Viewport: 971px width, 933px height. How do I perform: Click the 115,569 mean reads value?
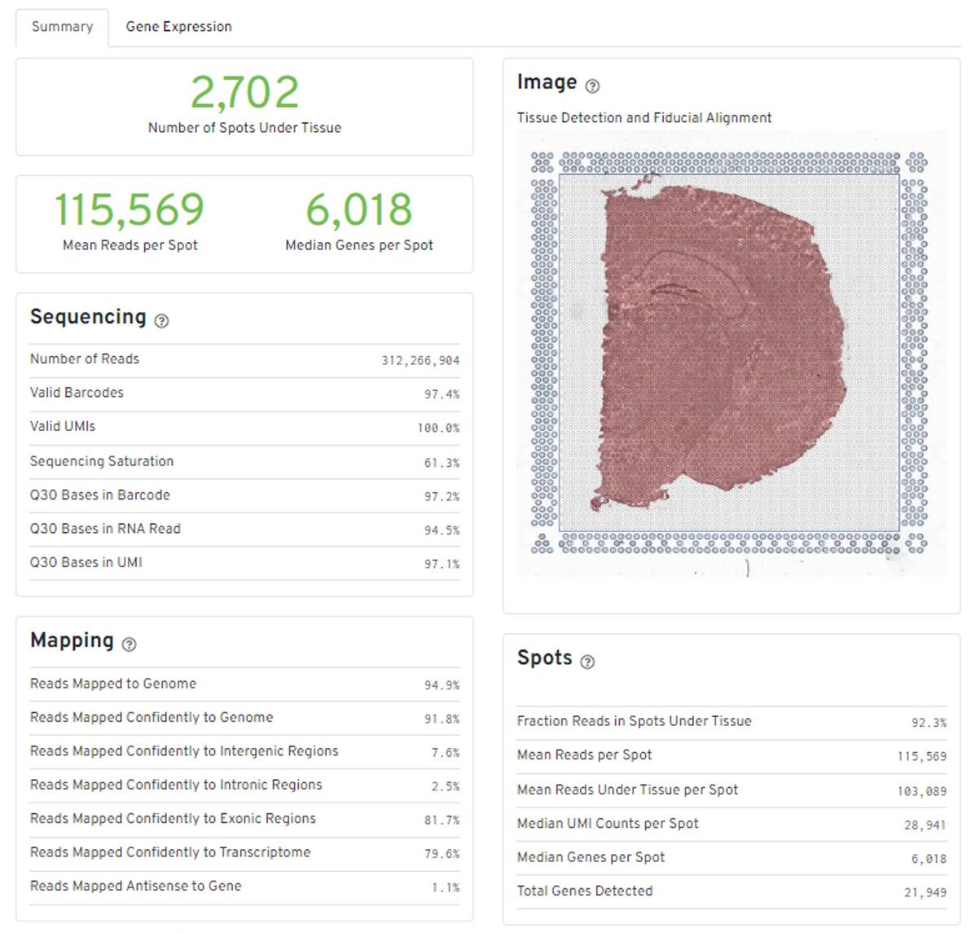click(130, 209)
